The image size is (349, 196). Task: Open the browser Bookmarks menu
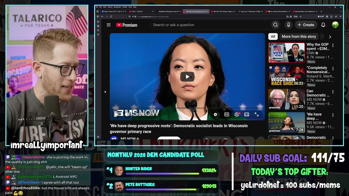pos(118,7)
